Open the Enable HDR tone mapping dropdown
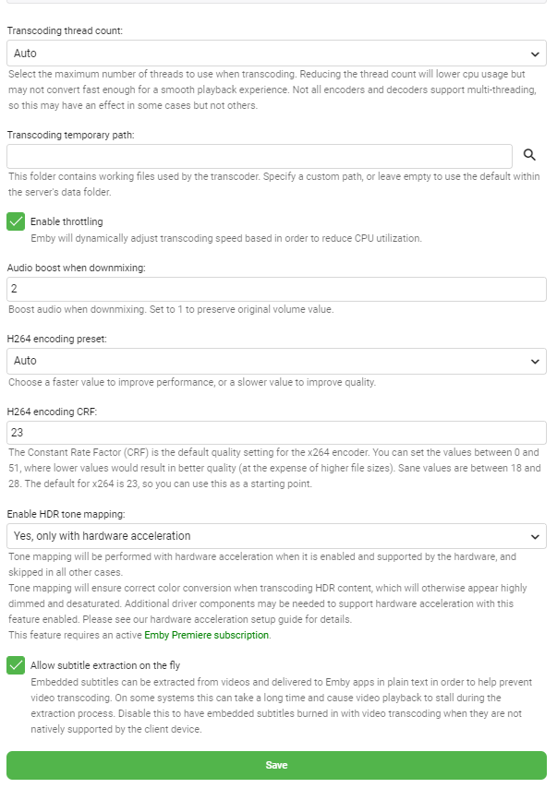The height and width of the screenshot is (800, 557). [275, 536]
